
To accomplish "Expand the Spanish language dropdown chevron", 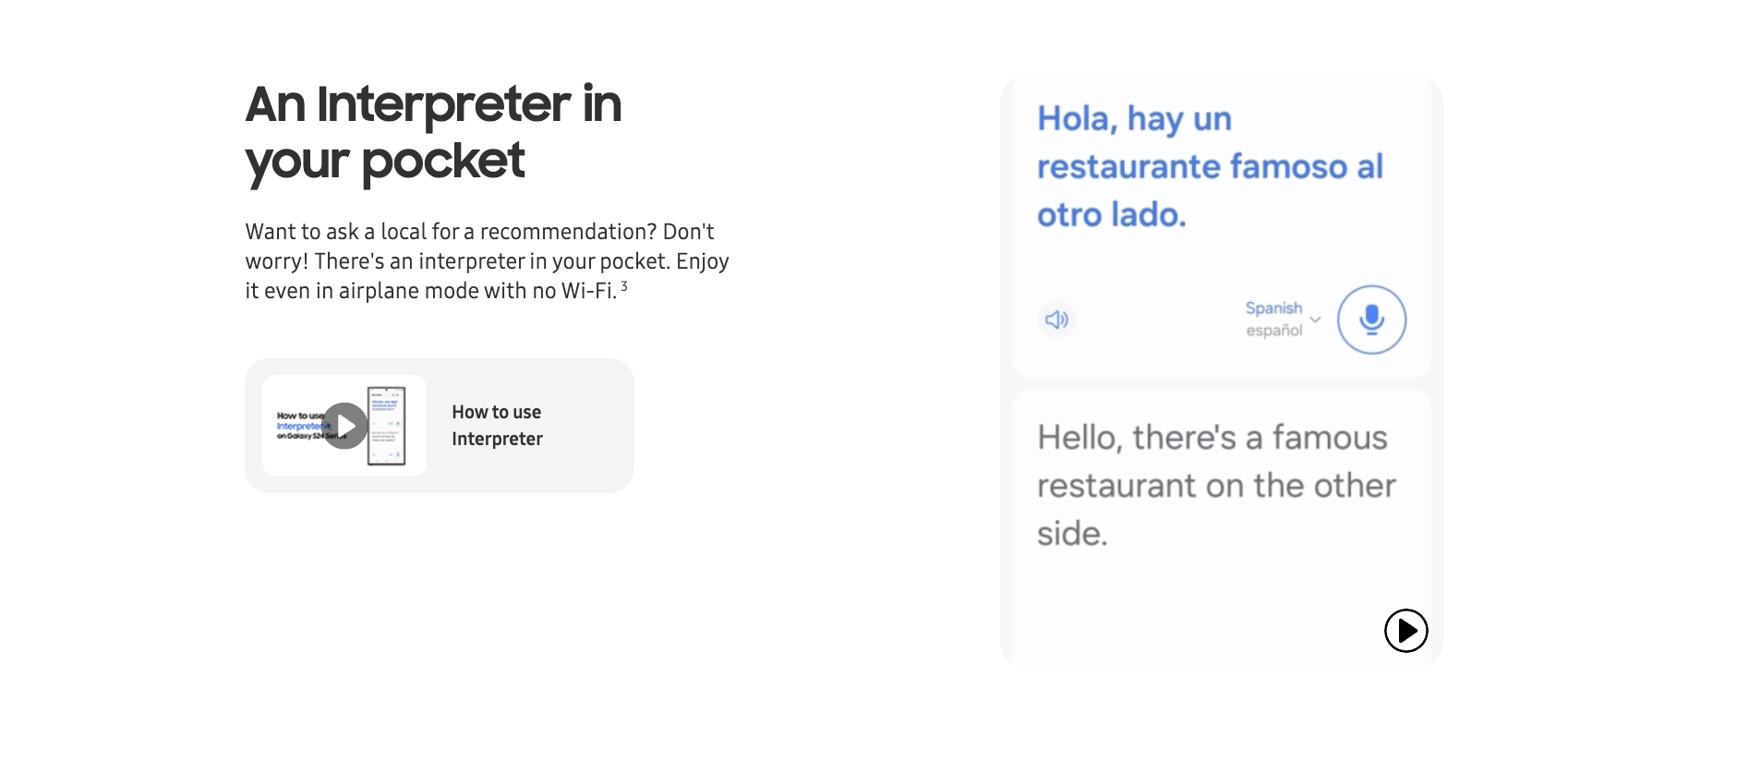I will click(1316, 320).
